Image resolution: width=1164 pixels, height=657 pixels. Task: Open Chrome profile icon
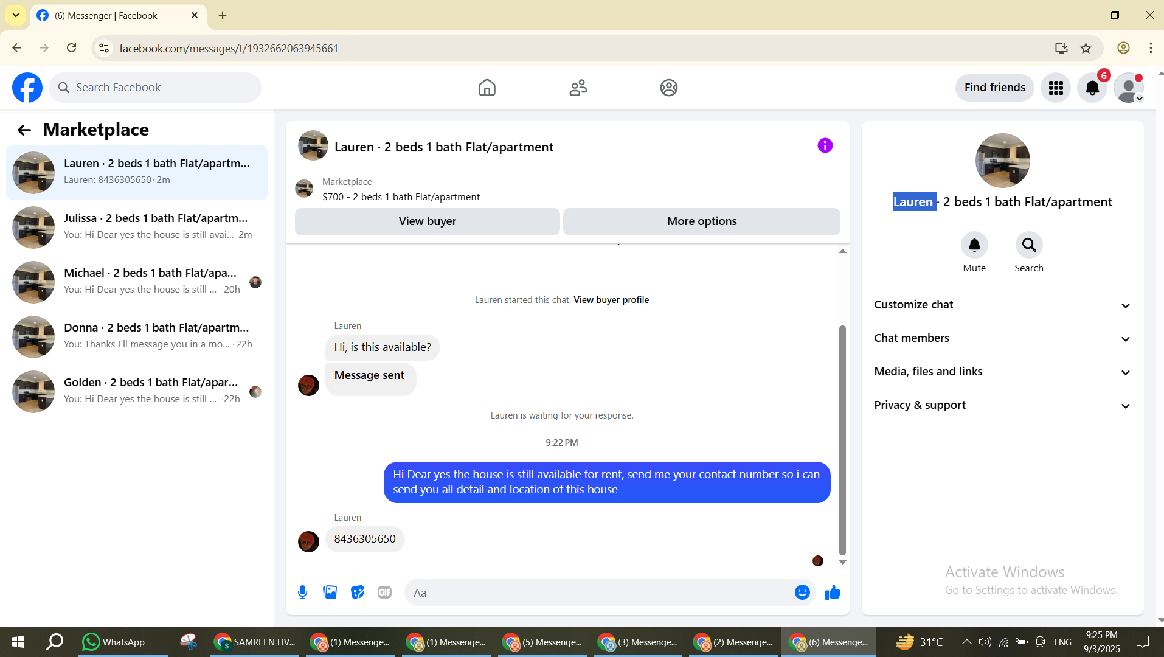[x=1123, y=48]
